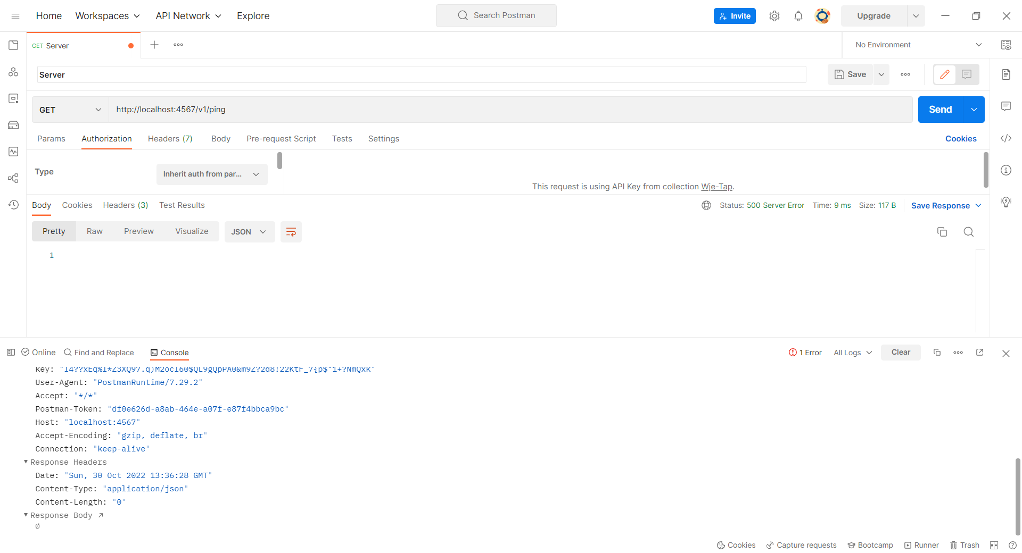Open the Mock Servers panel
Screen dimensions: 1022x553
coord(14,125)
